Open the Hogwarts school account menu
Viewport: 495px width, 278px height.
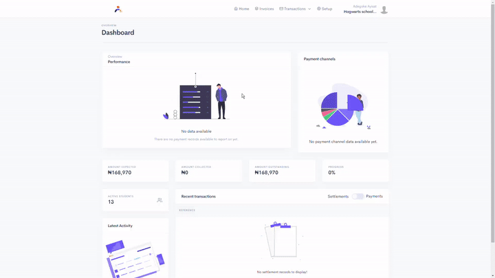pos(360,12)
